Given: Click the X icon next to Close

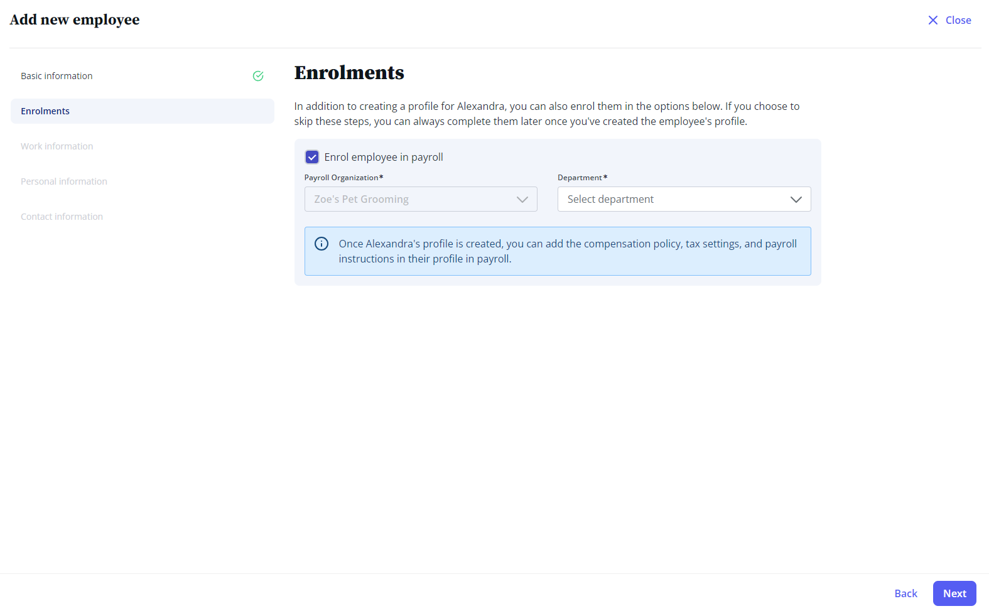Looking at the screenshot, I should tap(933, 20).
